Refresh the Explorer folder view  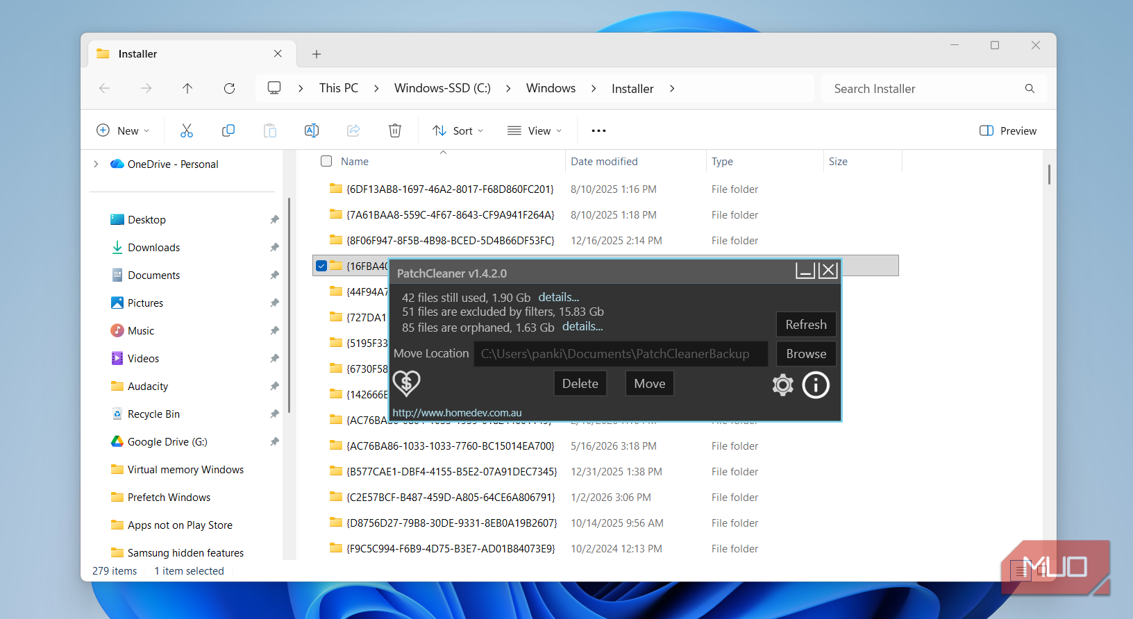point(229,88)
